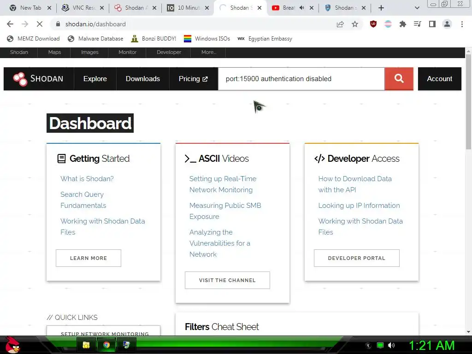Open the file explorer taskbar icon

[86, 345]
